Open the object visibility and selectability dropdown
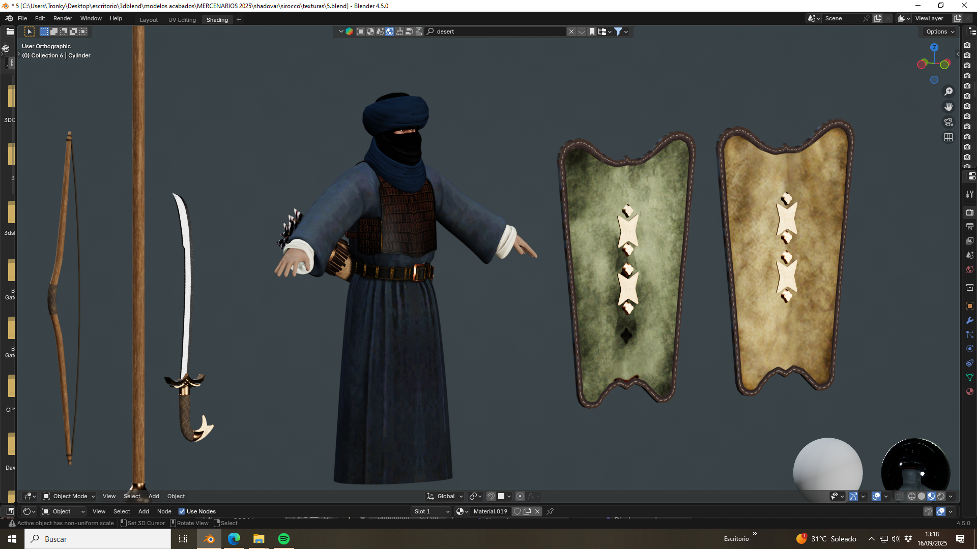This screenshot has height=549, width=977. [x=837, y=496]
